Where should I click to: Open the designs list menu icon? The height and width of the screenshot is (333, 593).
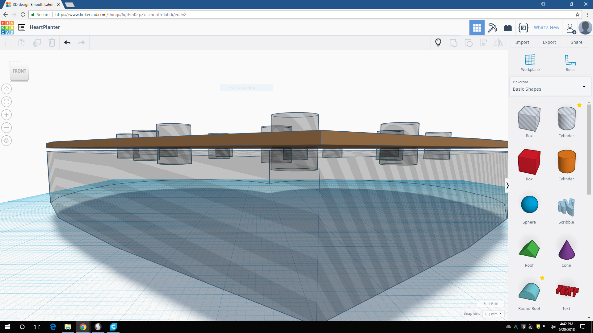point(22,27)
